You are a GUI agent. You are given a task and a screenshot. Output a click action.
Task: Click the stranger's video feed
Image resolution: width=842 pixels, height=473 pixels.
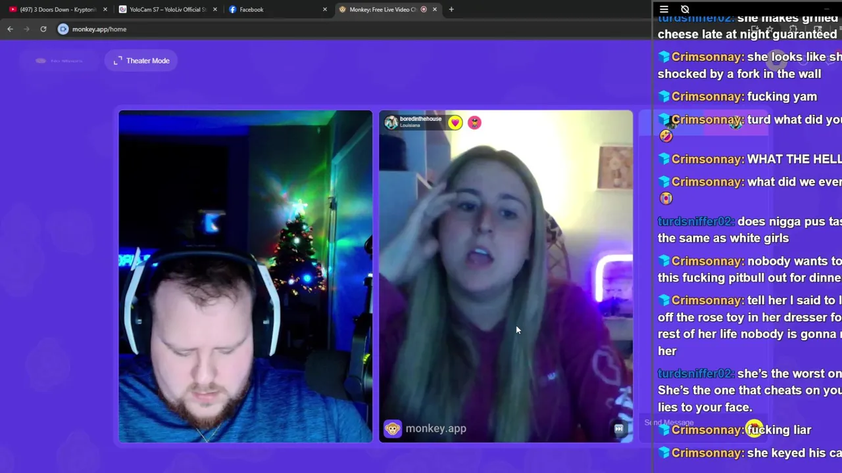(506, 276)
